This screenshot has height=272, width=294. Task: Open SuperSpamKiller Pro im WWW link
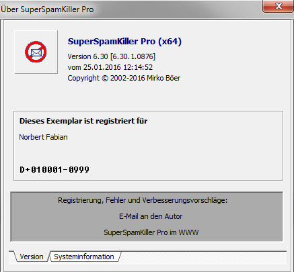tap(151, 232)
